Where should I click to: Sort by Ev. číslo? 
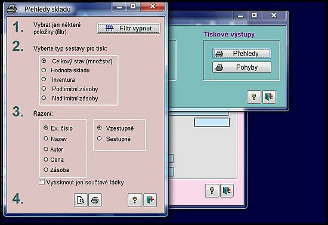point(46,128)
